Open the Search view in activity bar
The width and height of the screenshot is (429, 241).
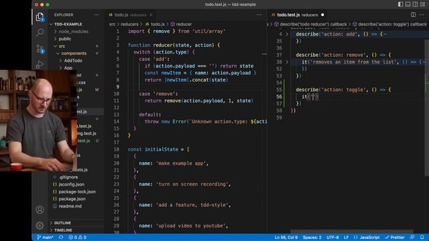point(40,33)
